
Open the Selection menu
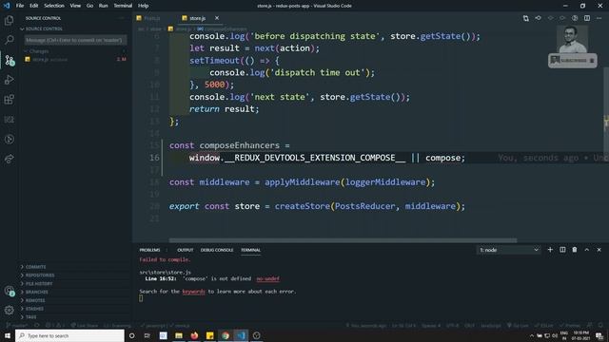coord(54,6)
